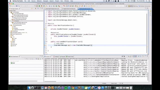Screen dimensions: 160x90
Task: Expand the JRE System Library node
Action: [x=10, y=32]
